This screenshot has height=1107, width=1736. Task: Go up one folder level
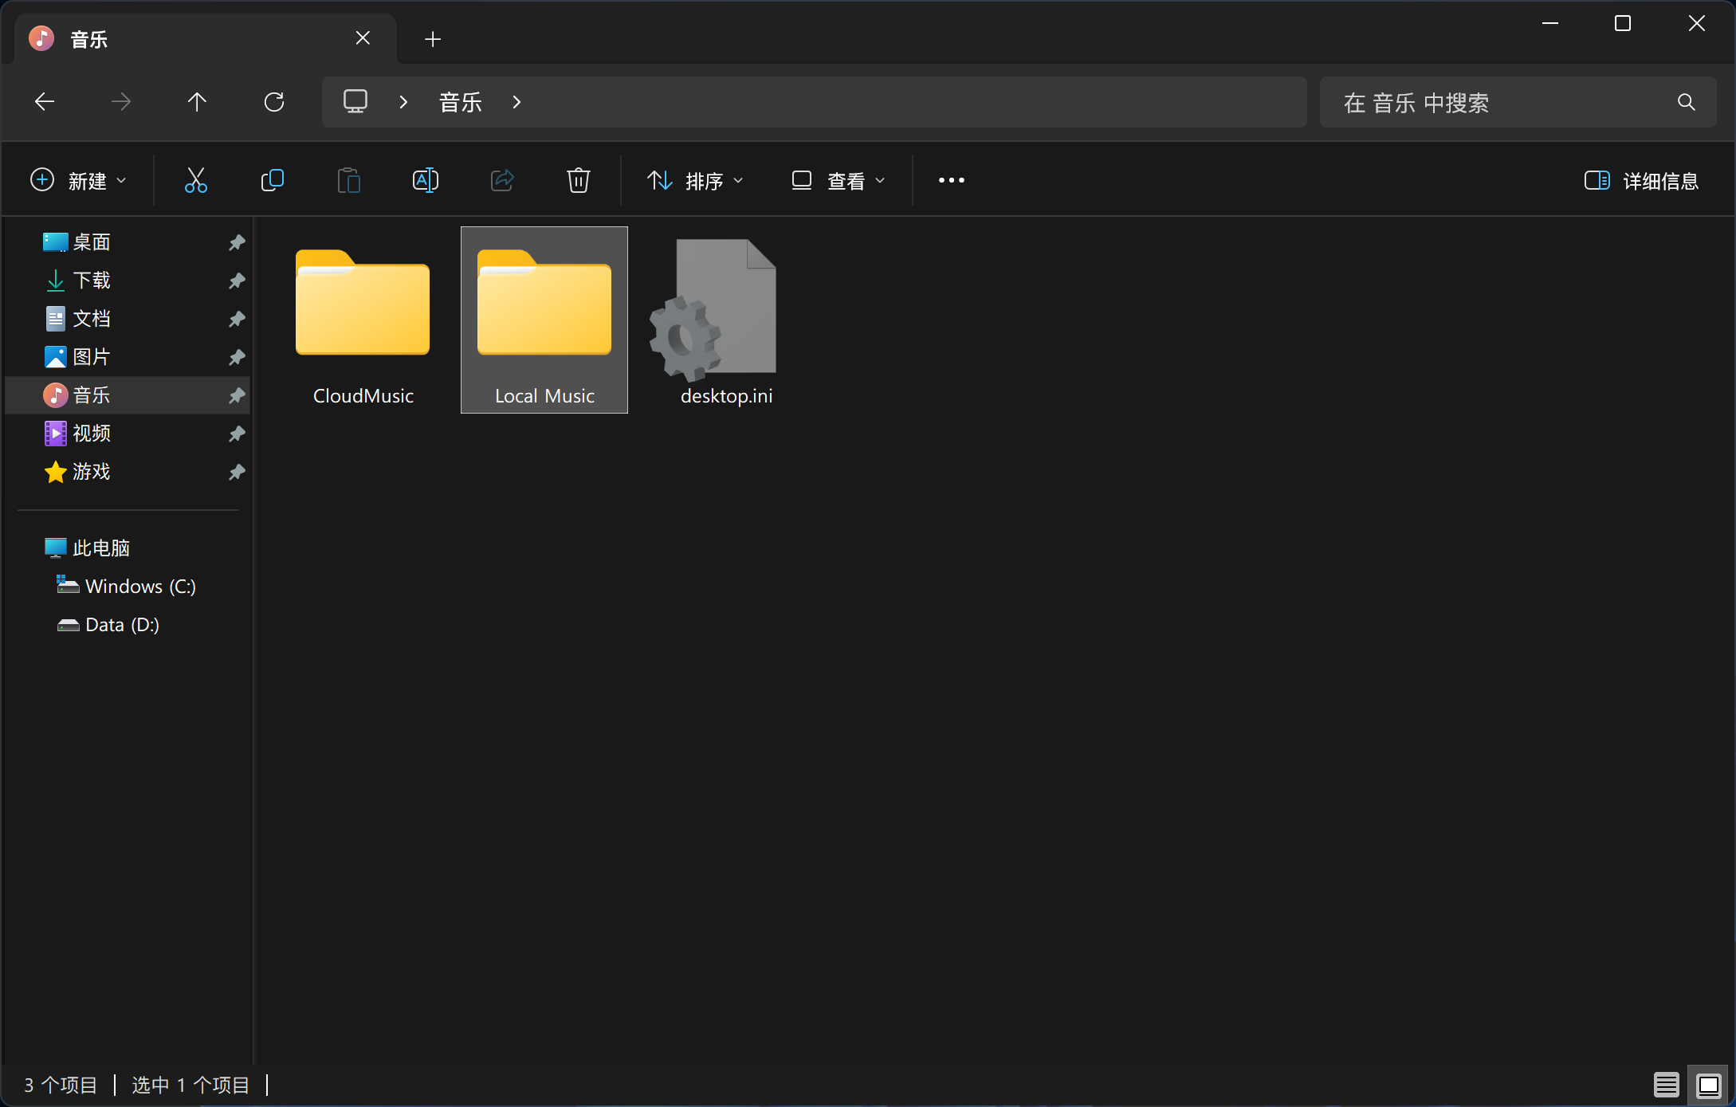coord(197,102)
